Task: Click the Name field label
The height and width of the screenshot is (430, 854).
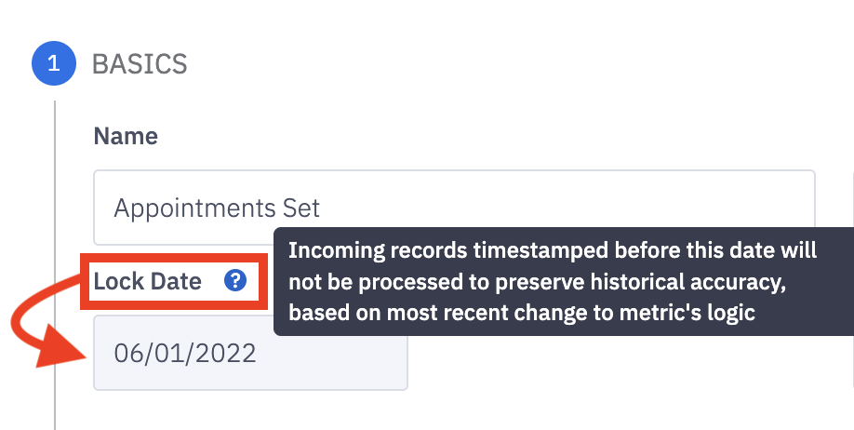Action: click(126, 137)
